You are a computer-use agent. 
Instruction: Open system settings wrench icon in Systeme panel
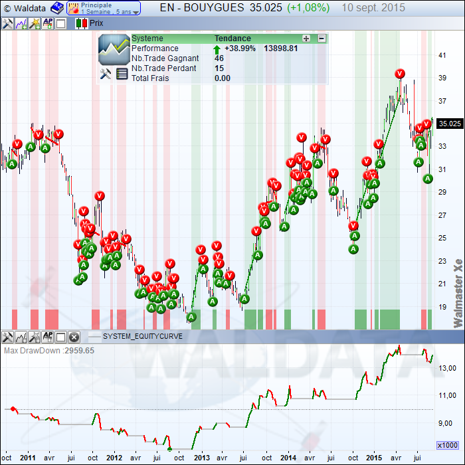click(106, 74)
